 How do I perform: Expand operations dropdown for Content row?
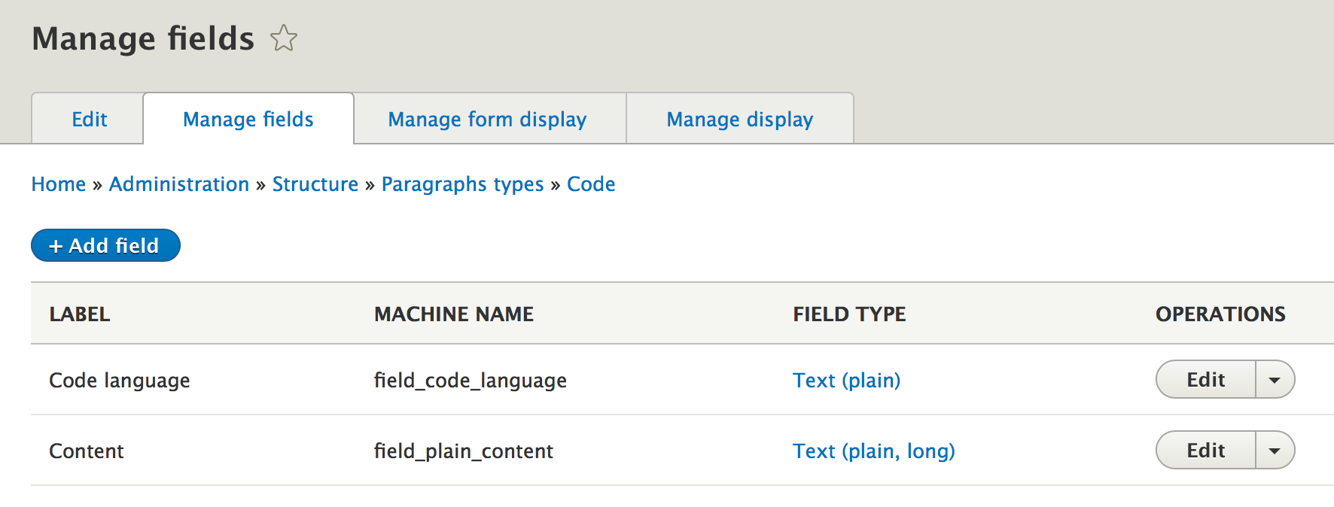1275,450
